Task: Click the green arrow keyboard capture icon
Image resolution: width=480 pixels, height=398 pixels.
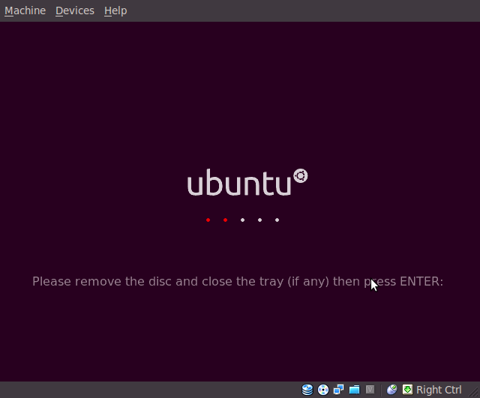Action: point(407,390)
